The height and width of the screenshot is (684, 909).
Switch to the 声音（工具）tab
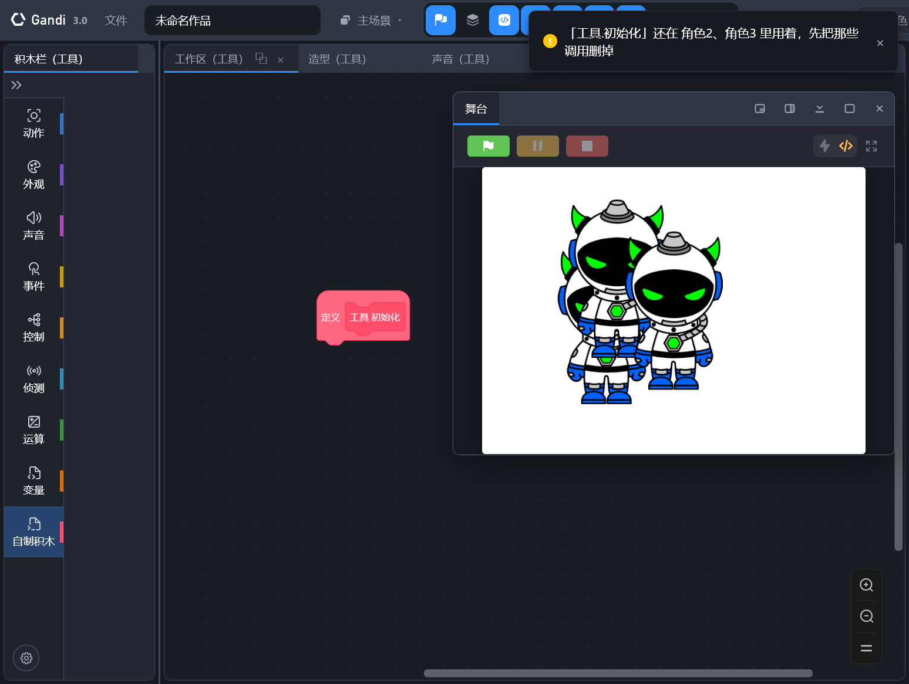tap(460, 59)
